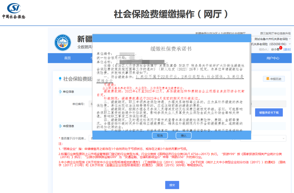Open the 首页 navigation tab

pos(68,58)
